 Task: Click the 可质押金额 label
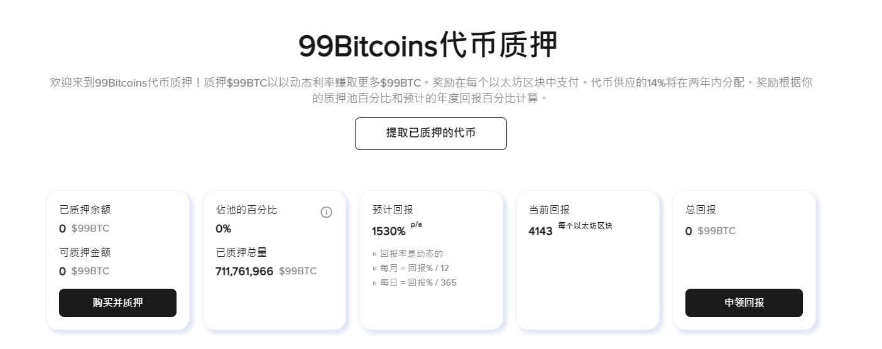click(x=85, y=252)
